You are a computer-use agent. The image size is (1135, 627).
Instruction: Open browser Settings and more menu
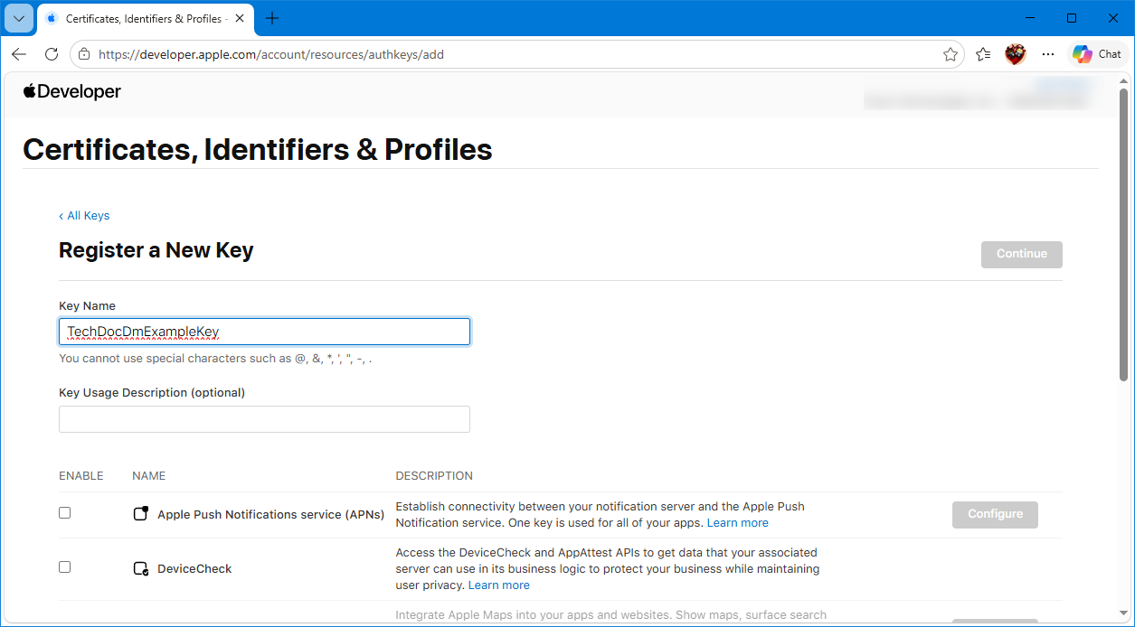pyautogui.click(x=1048, y=54)
